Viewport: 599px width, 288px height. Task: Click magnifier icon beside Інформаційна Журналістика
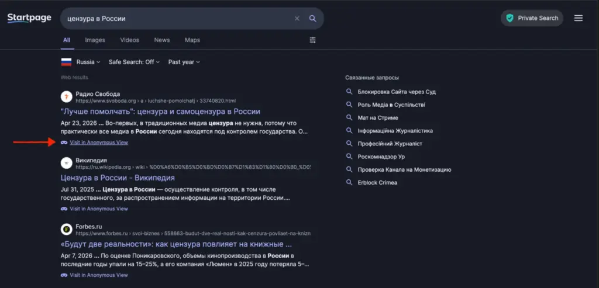tap(349, 130)
